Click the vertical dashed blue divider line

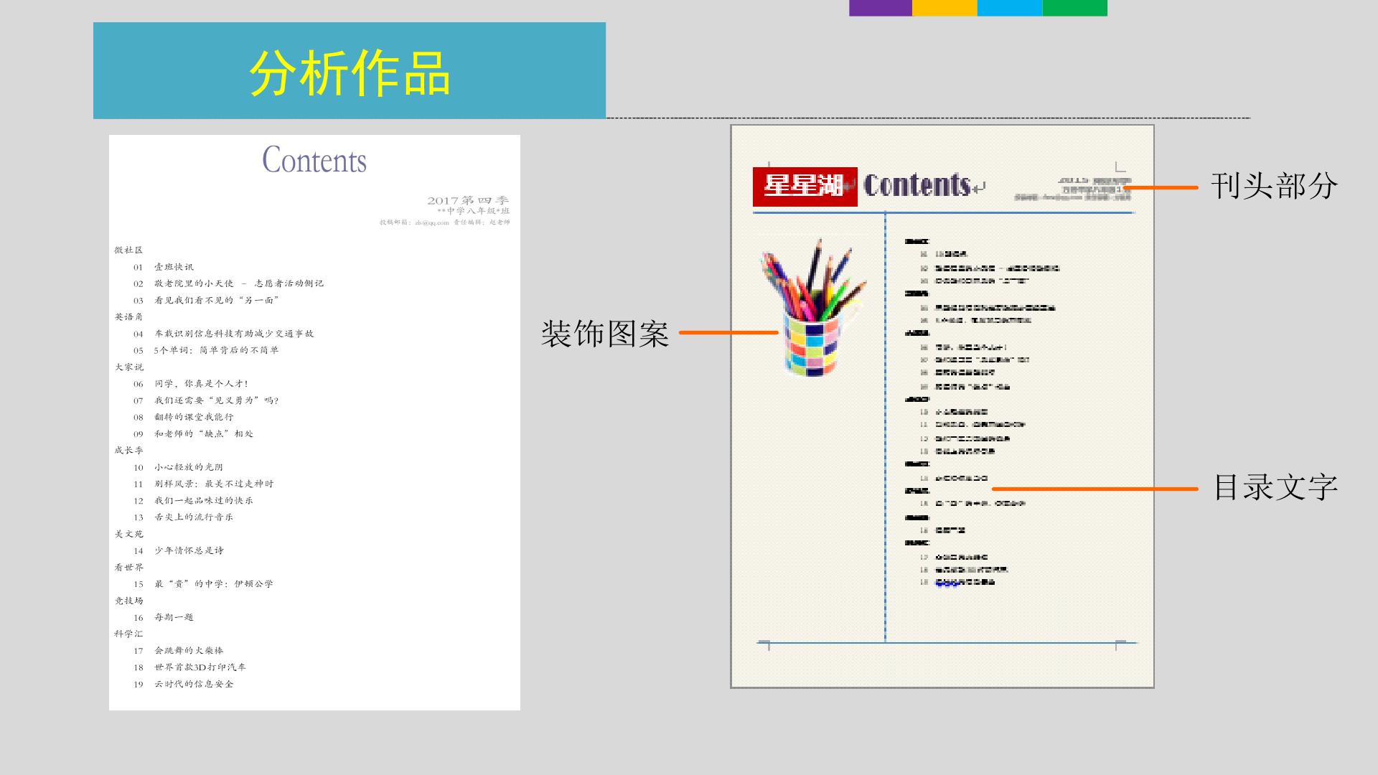pyautogui.click(x=885, y=427)
